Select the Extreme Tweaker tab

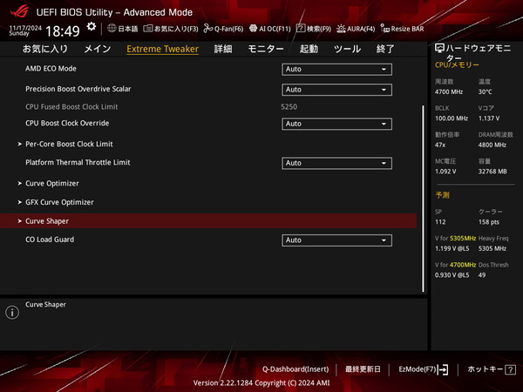pos(162,49)
